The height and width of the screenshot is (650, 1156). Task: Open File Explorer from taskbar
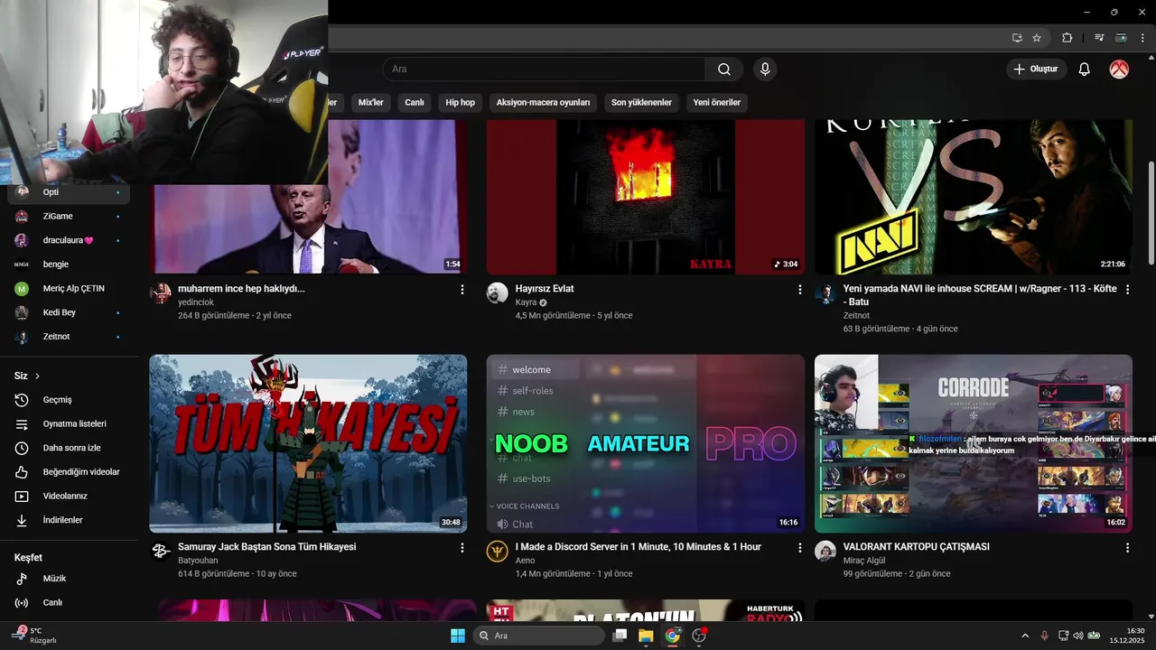646,636
